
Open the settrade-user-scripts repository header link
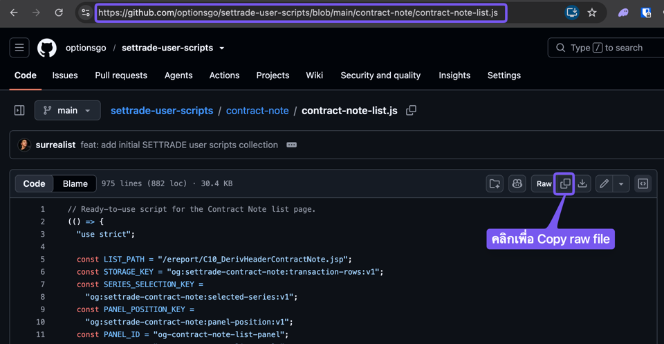click(x=167, y=48)
